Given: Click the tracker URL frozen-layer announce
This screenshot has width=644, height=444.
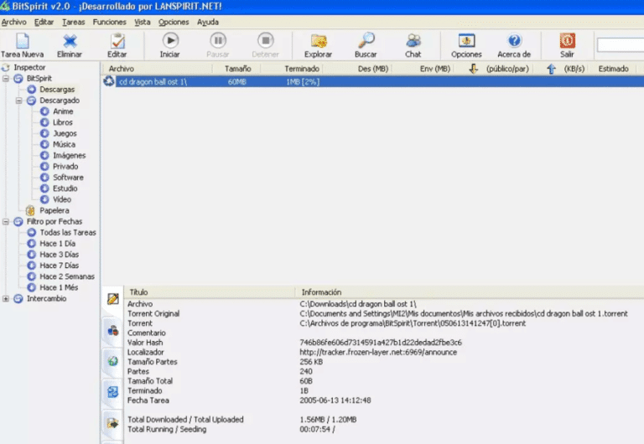Looking at the screenshot, I should (378, 353).
